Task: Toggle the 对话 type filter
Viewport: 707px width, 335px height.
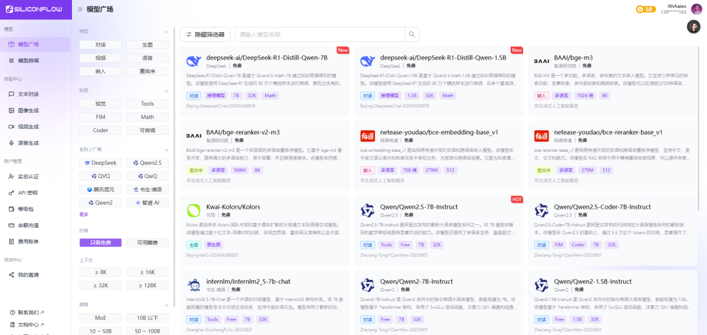Action: pos(101,44)
